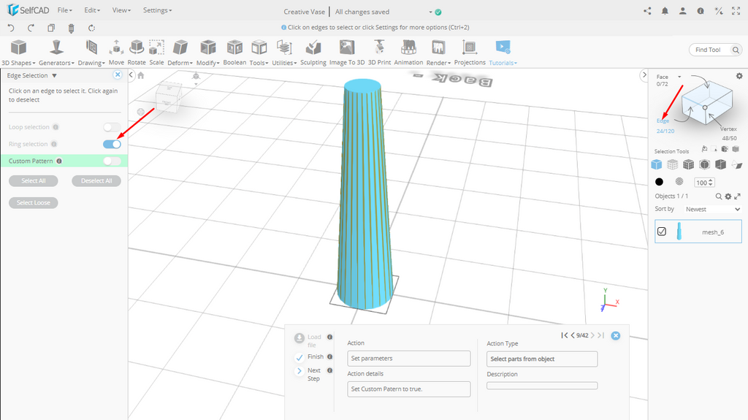Activate the Scale tool
The height and width of the screenshot is (420, 748).
[x=156, y=49]
